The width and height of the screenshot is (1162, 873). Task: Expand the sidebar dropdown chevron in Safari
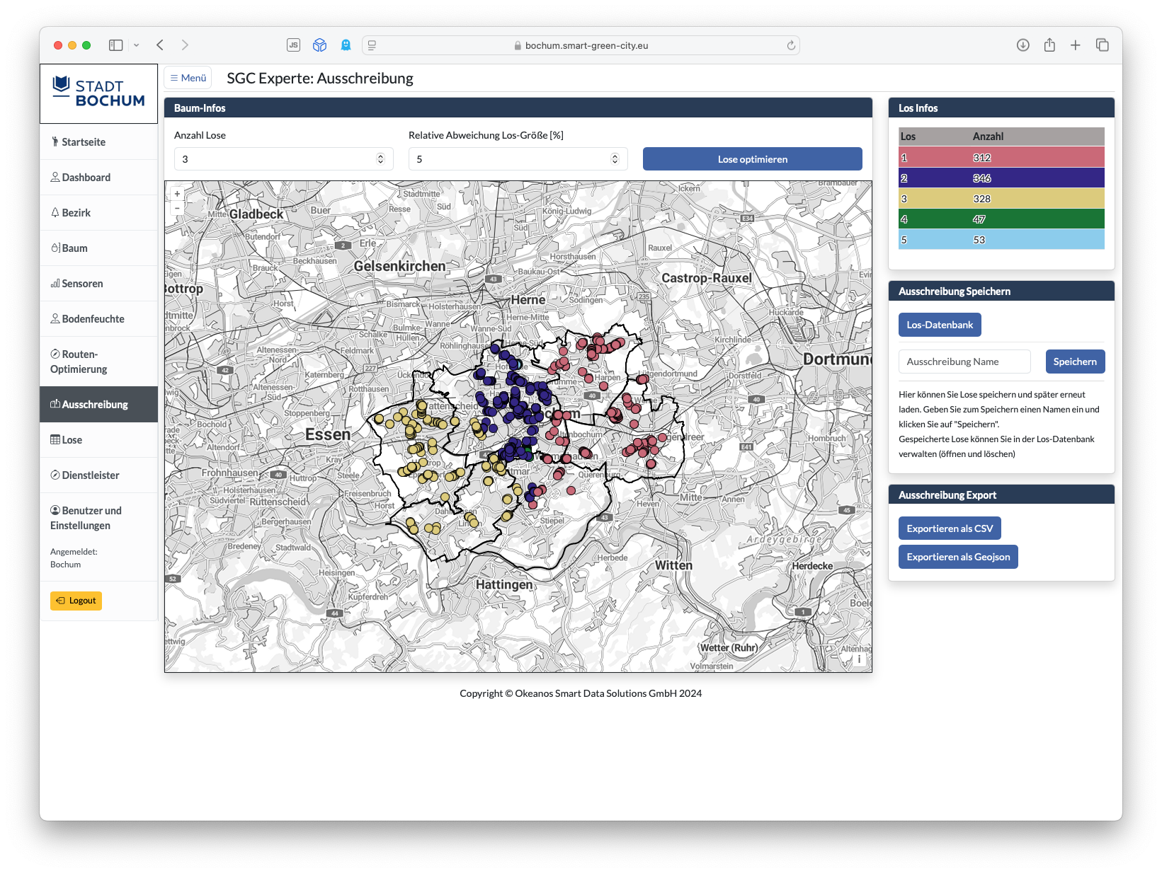136,45
